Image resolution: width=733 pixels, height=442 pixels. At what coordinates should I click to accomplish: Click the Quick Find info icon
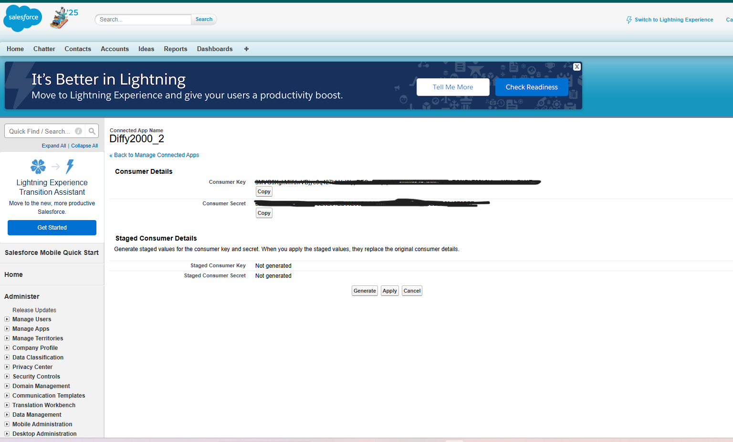pyautogui.click(x=79, y=131)
